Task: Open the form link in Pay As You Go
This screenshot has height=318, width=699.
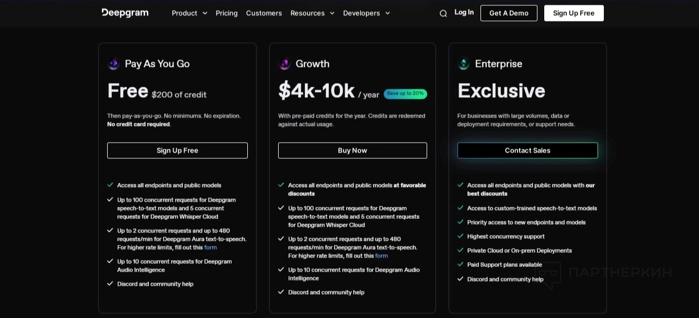Action: [x=211, y=248]
